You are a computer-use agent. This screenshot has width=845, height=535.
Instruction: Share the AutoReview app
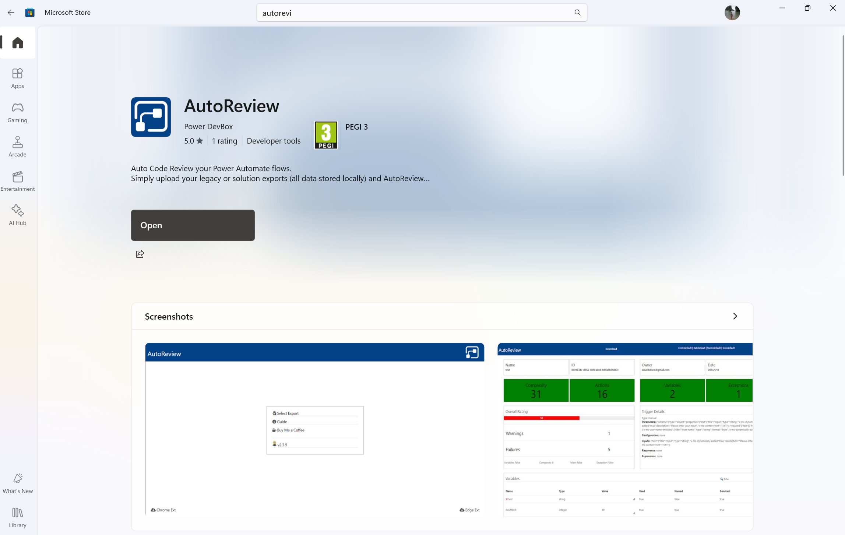coord(140,254)
